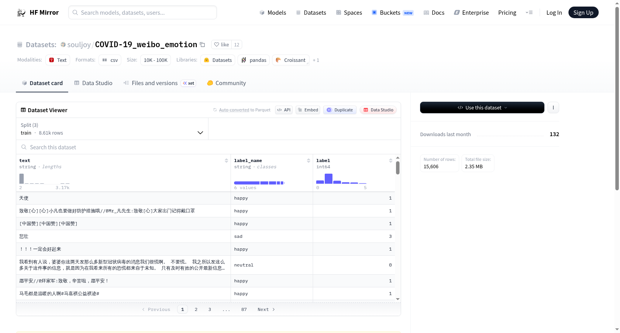Click the souljoy user avatar icon
The height and width of the screenshot is (333, 620).
pyautogui.click(x=63, y=44)
